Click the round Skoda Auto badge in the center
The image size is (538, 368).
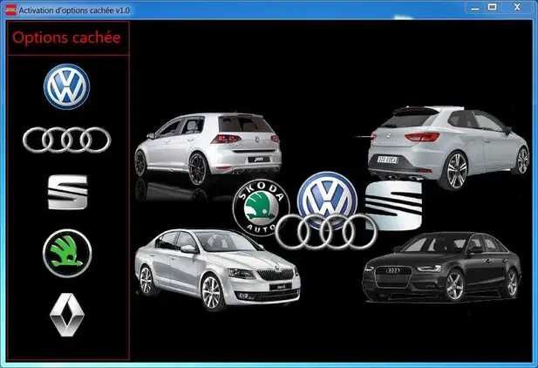point(261,208)
